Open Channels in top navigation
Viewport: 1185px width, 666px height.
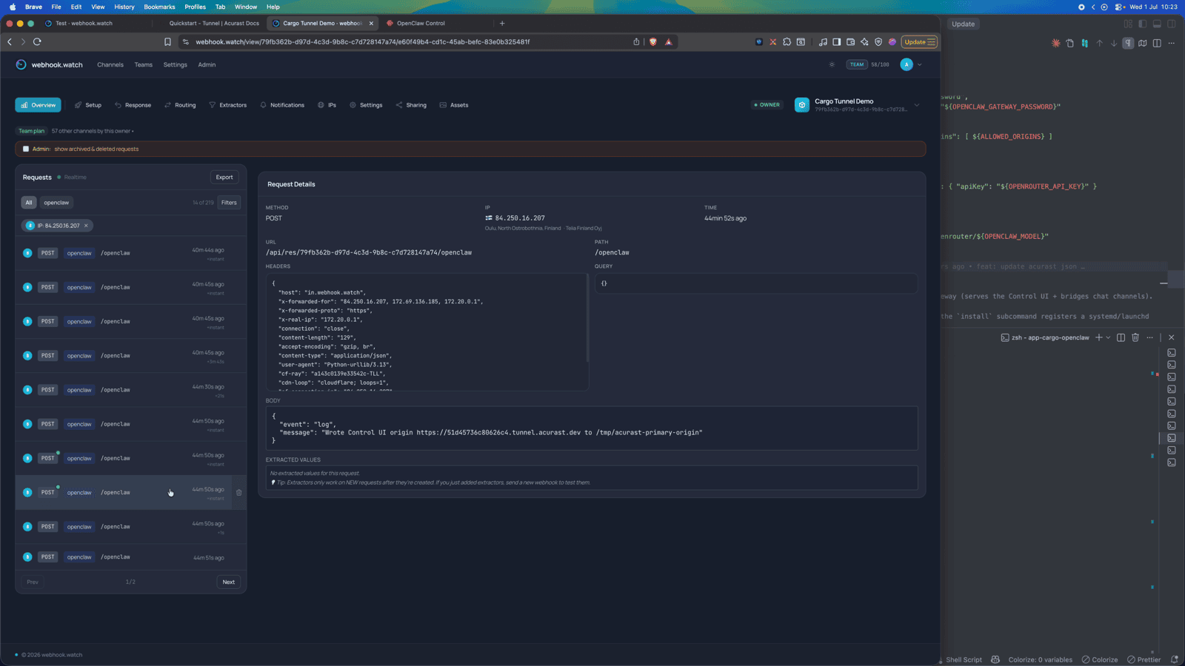tap(110, 64)
